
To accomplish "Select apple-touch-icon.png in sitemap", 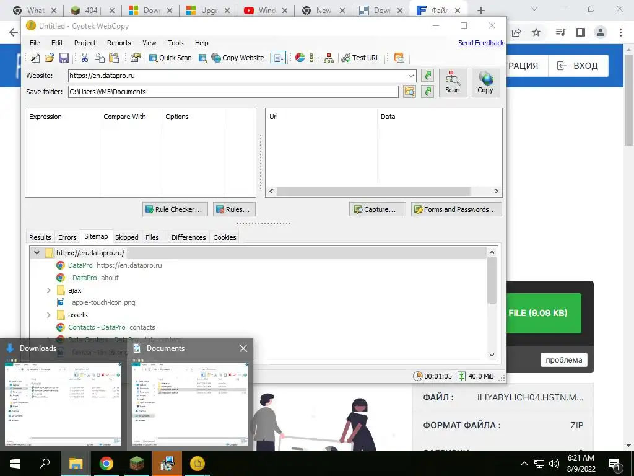I will coord(103,302).
